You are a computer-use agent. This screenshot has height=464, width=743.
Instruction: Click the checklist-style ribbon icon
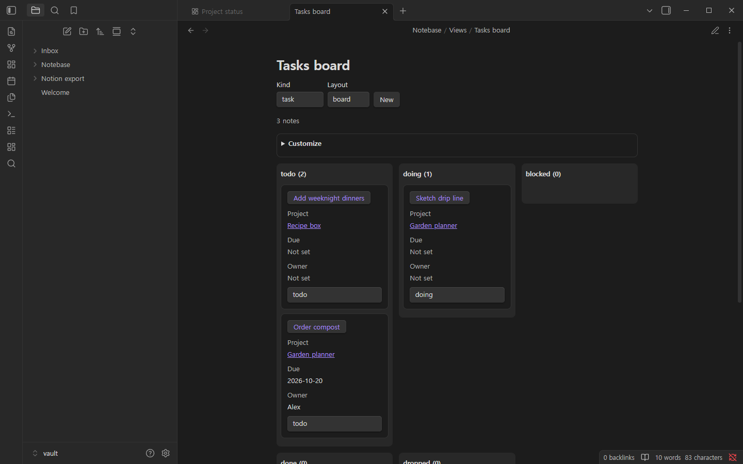pos(11,130)
